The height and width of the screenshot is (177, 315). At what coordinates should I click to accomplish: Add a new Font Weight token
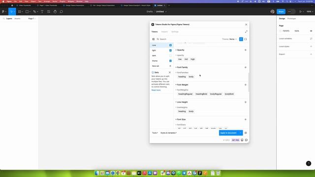tap(245, 85)
